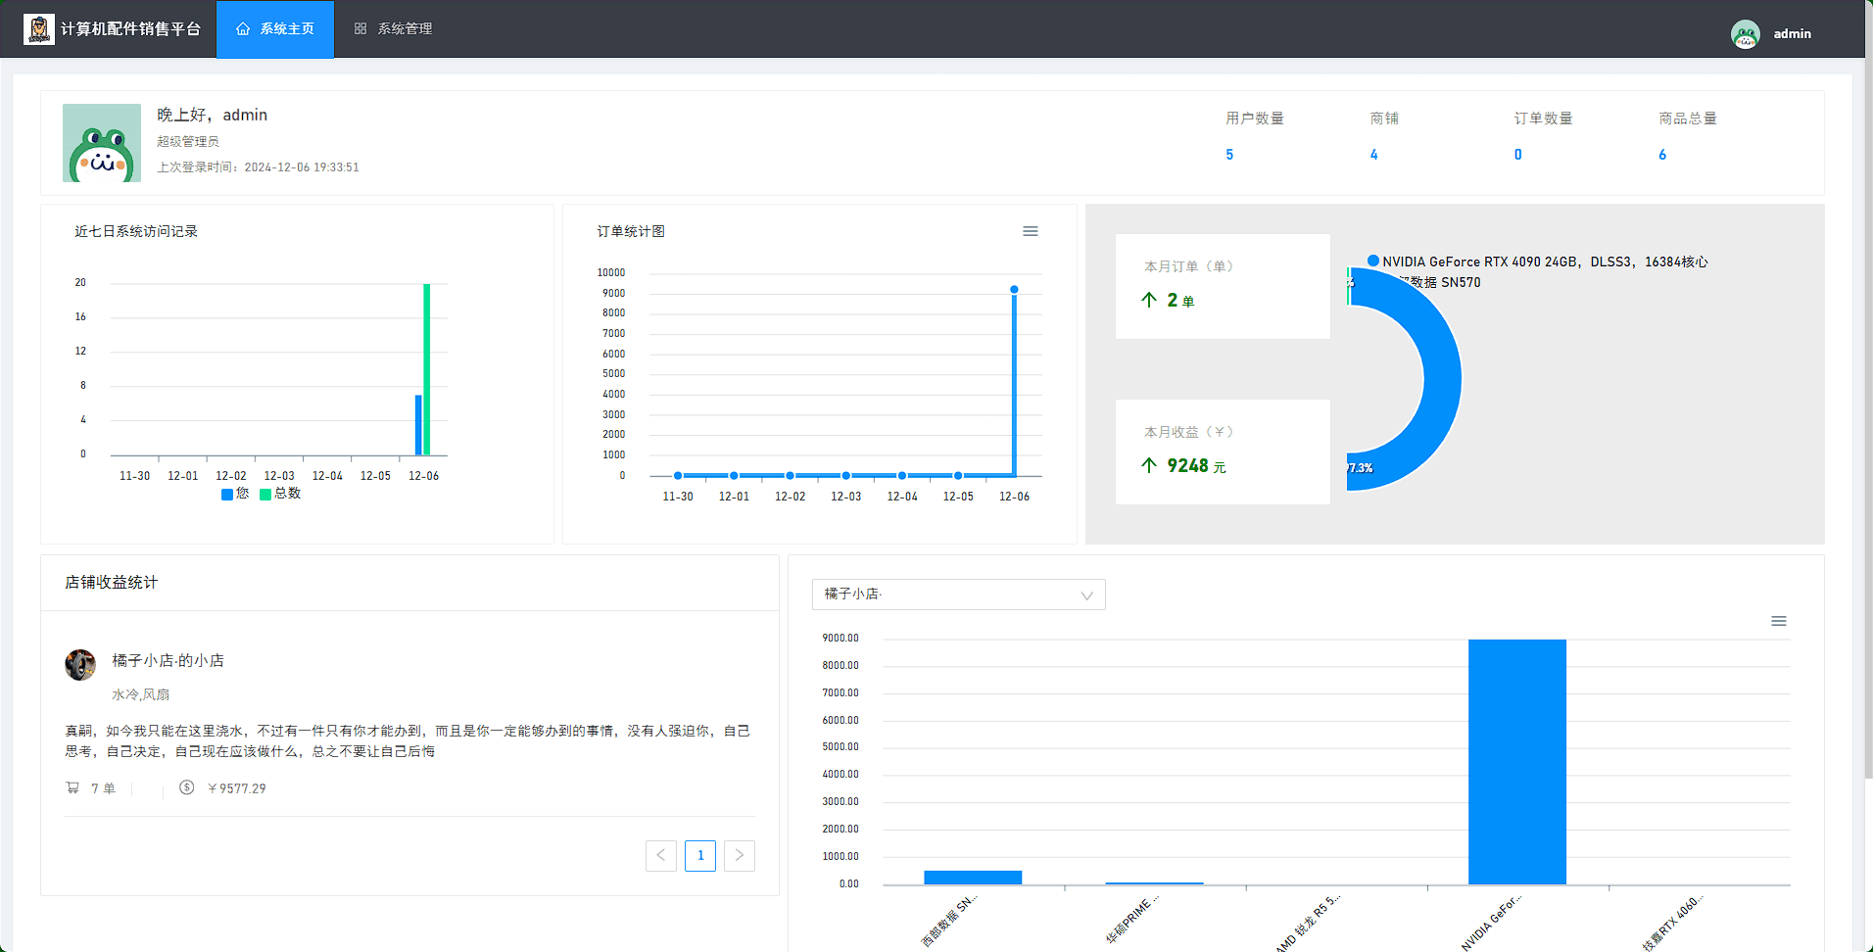Toggle the 总数 green legend swatch
1873x952 pixels.
(265, 495)
